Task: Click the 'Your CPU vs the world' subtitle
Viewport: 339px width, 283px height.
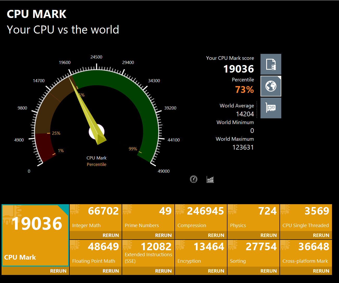Action: [x=63, y=30]
